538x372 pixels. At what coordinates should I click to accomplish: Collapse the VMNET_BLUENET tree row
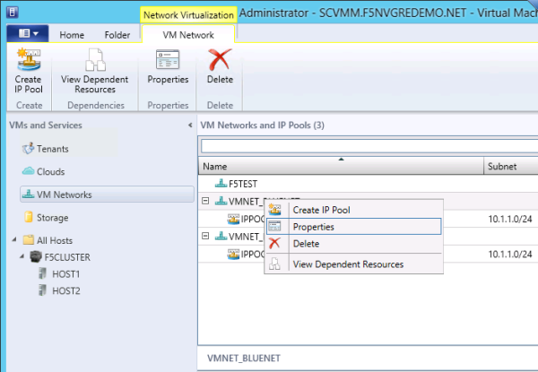[x=206, y=202]
